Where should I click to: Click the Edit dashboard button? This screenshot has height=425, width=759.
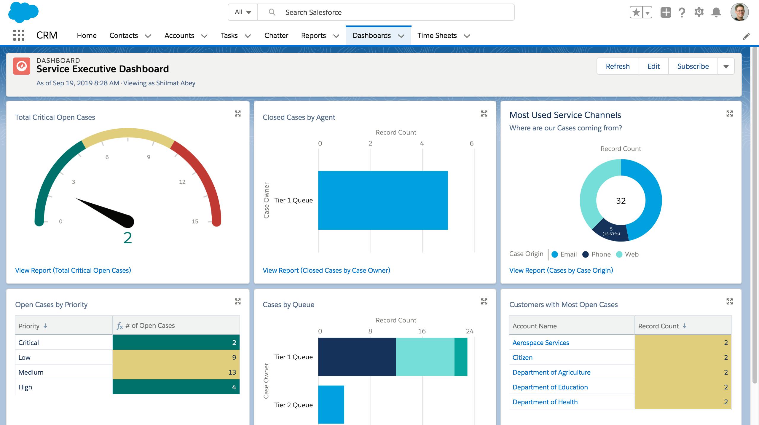[653, 66]
